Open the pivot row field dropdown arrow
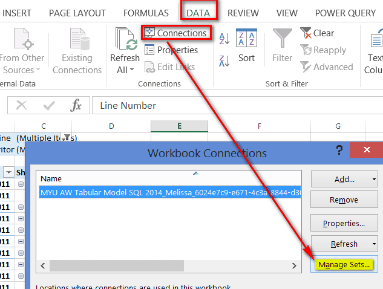 pyautogui.click(x=9, y=172)
